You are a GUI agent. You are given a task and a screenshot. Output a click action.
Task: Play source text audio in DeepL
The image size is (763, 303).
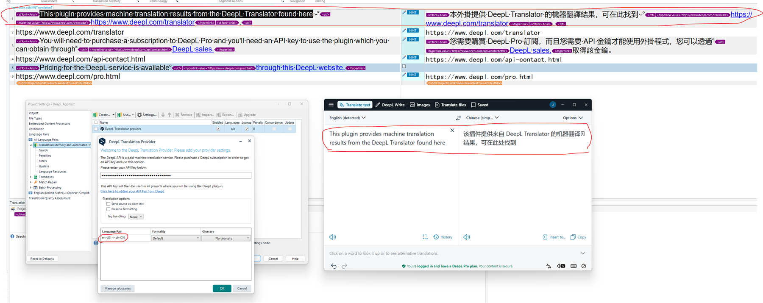pos(333,237)
